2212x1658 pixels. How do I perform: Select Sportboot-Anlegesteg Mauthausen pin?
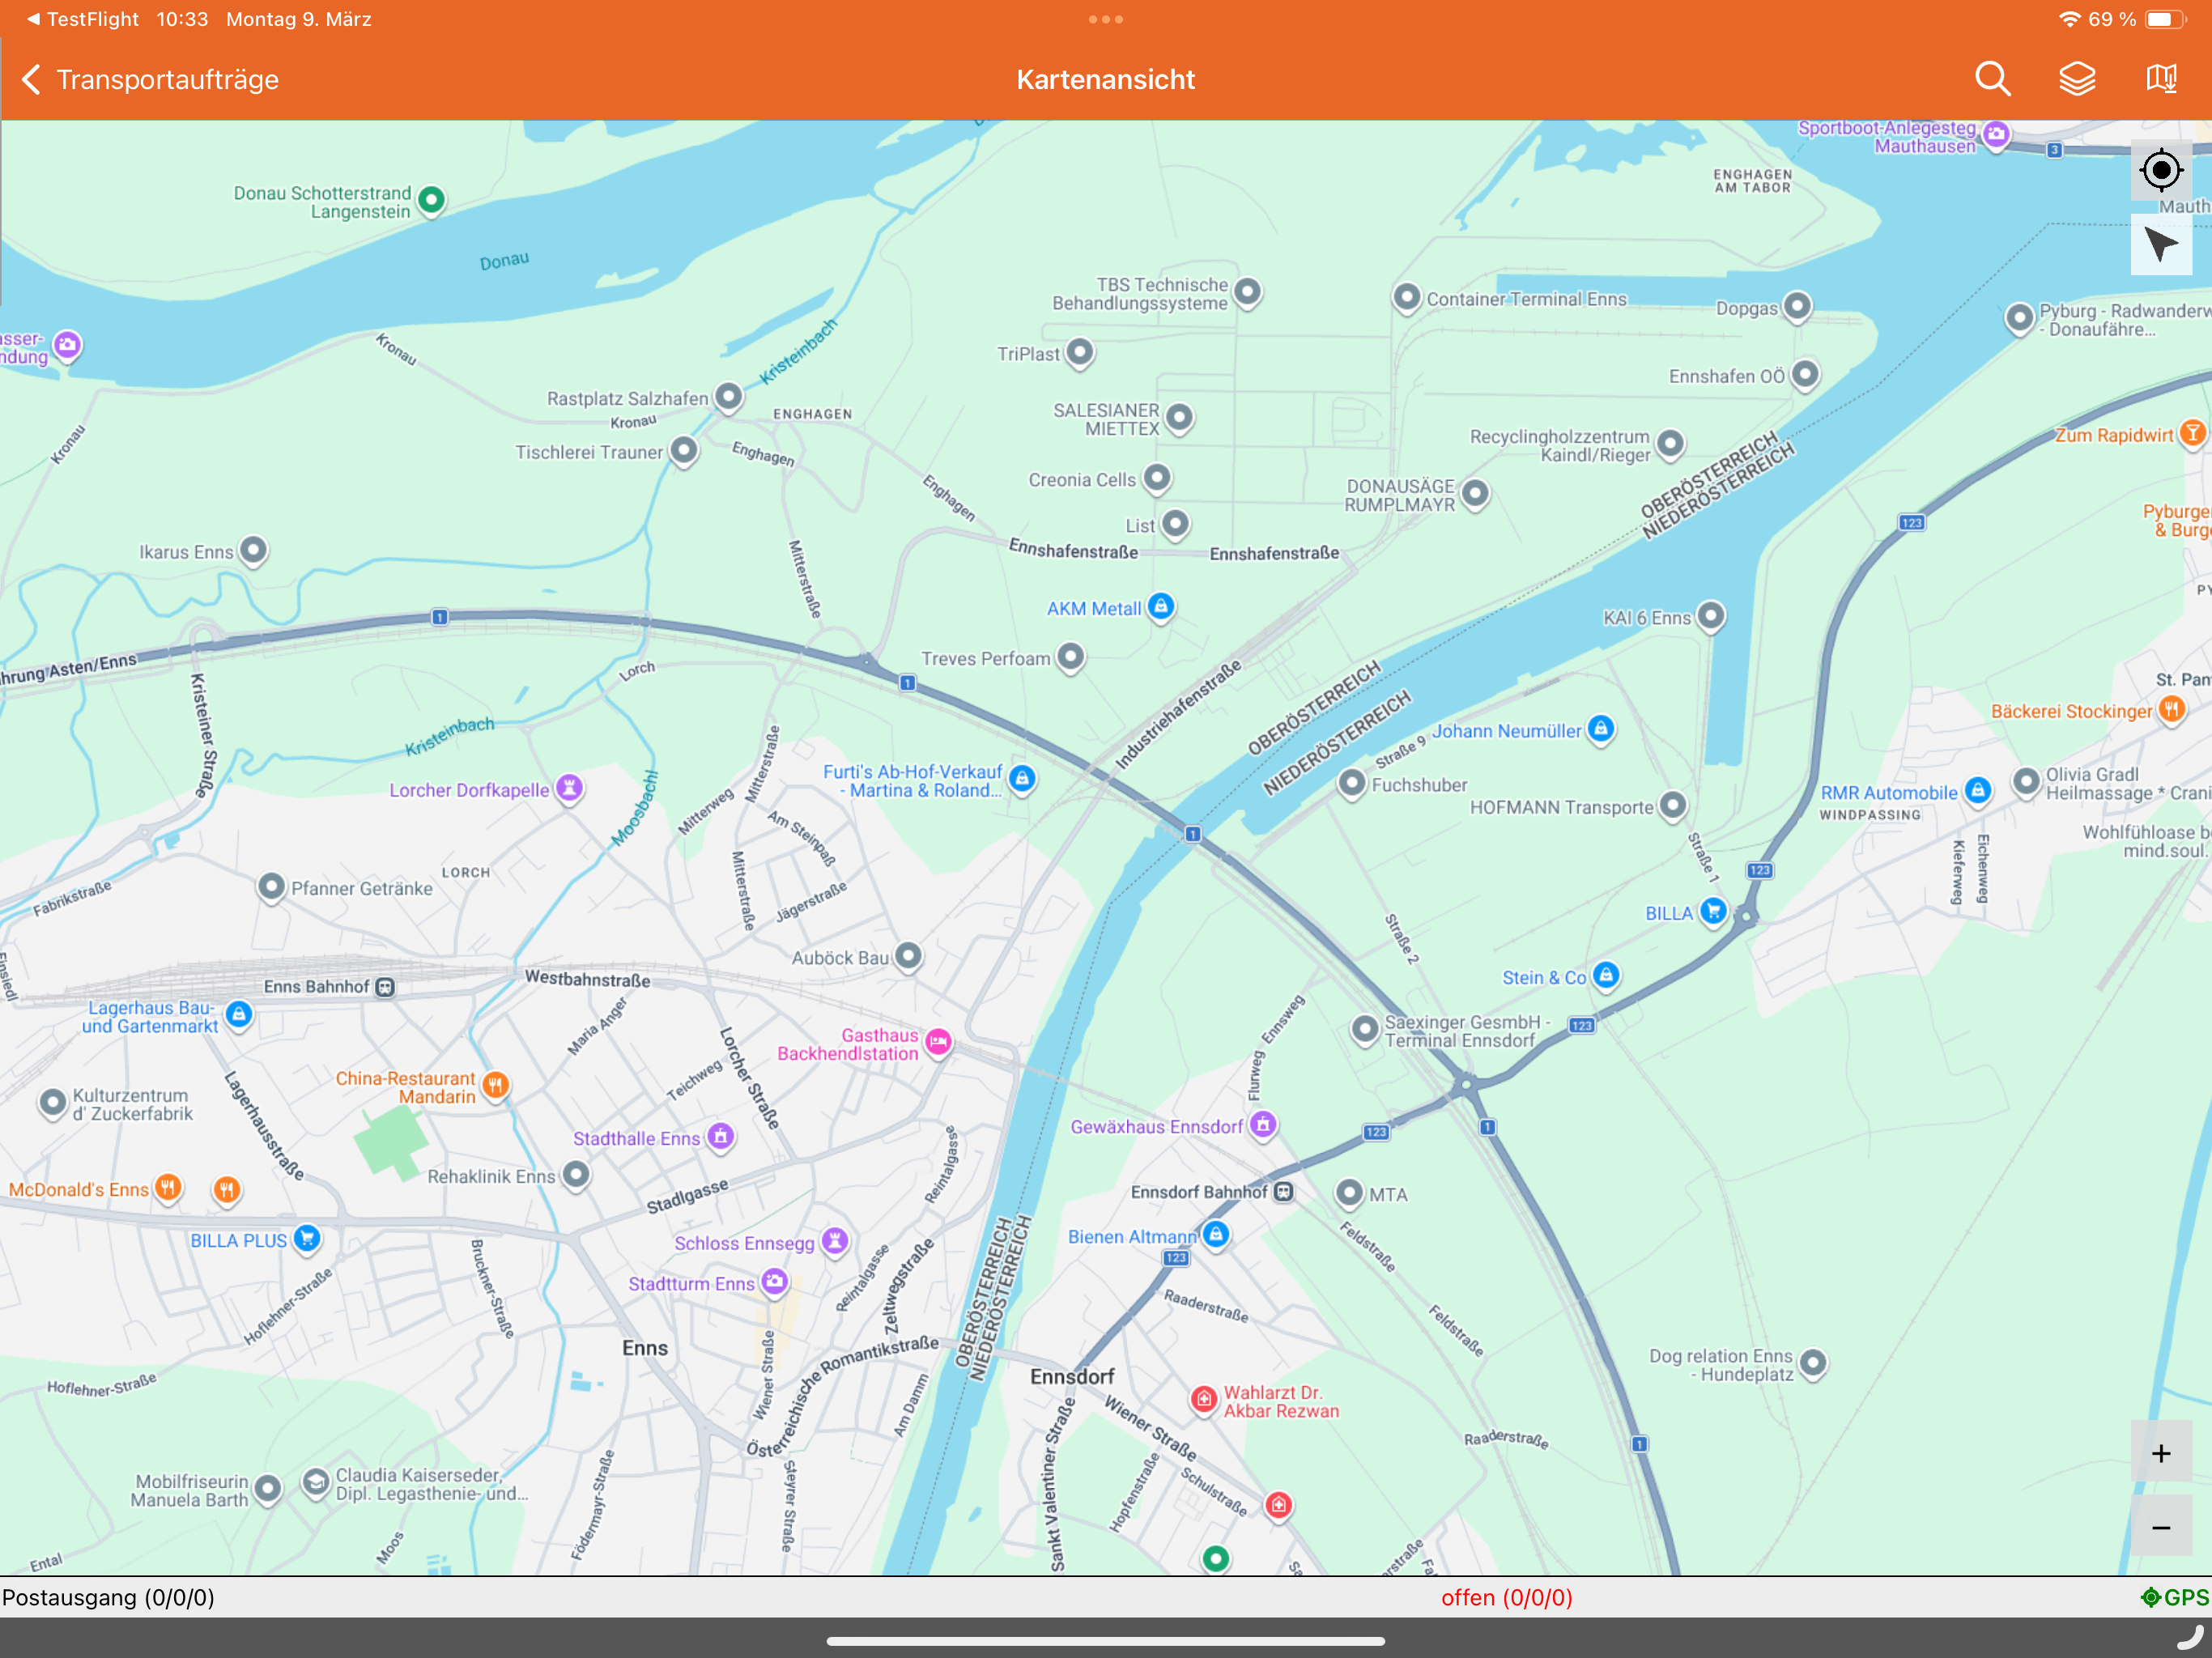[x=1996, y=135]
